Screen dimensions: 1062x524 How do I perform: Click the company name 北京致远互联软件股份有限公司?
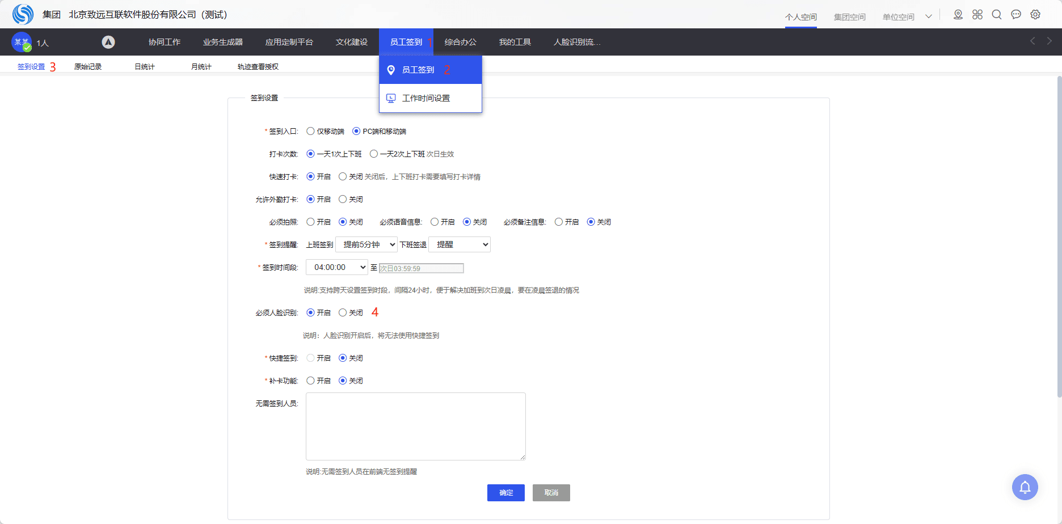coord(148,14)
